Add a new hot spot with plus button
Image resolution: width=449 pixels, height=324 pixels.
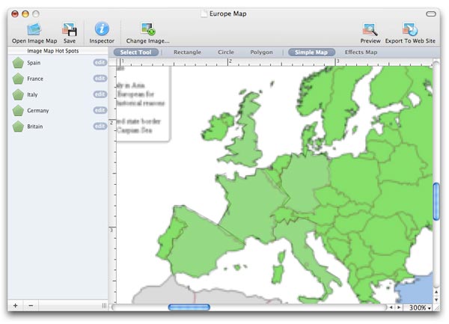coord(16,306)
